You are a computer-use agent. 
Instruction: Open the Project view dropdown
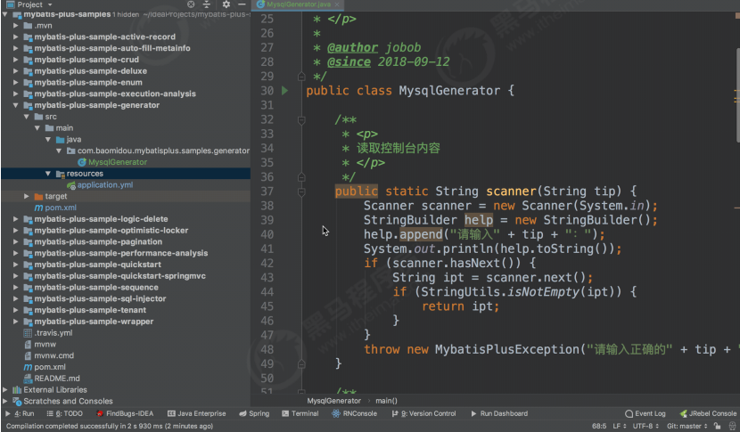29,4
